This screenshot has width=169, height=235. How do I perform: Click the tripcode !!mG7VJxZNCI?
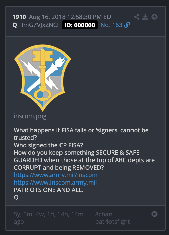coord(40,25)
